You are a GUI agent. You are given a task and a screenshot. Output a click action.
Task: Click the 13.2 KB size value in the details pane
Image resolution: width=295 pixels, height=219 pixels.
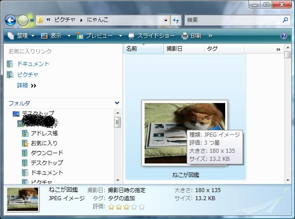click(x=205, y=198)
